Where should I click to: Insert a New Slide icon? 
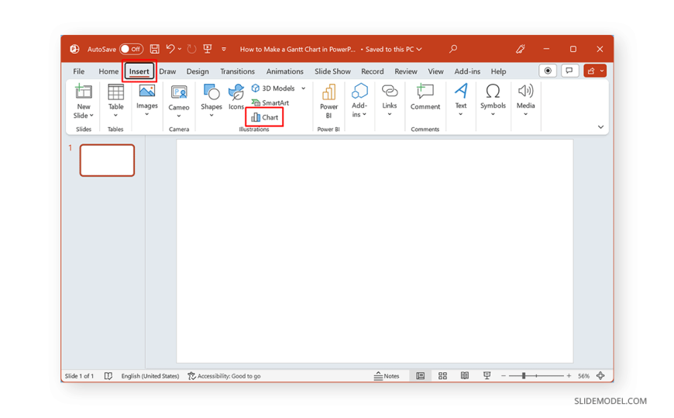tap(84, 92)
